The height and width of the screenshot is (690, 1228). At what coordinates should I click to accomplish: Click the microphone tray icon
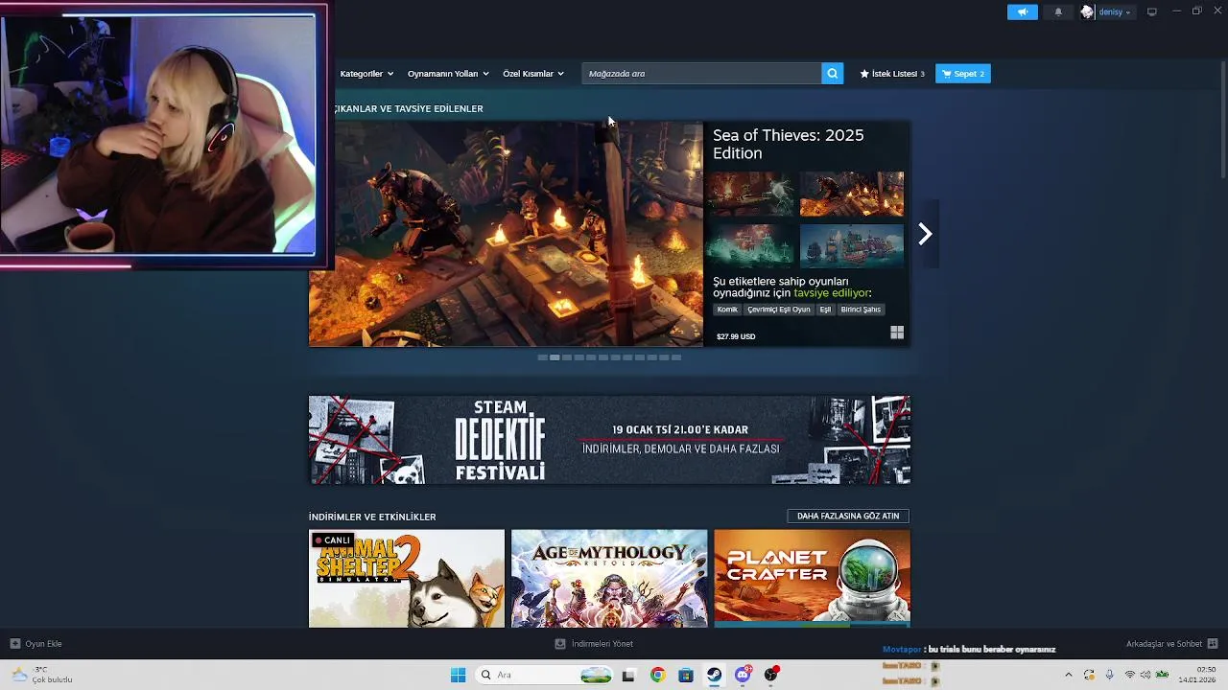pyautogui.click(x=1109, y=675)
